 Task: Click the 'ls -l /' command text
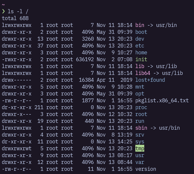pyautogui.click(x=18, y=11)
